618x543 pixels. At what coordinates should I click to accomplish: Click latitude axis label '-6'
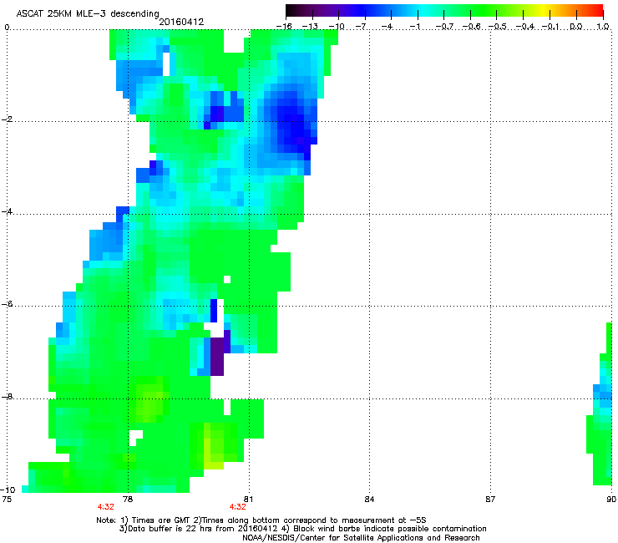[x=7, y=304]
